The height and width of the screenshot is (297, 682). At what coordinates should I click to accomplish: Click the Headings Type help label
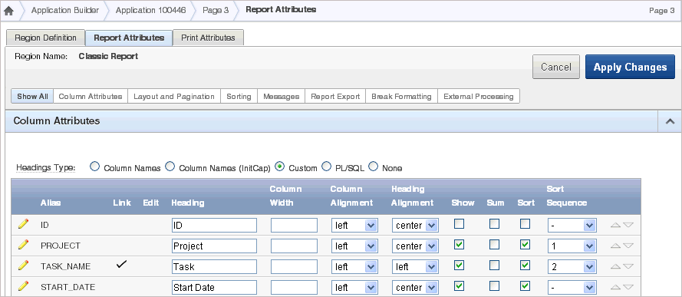tap(46, 168)
